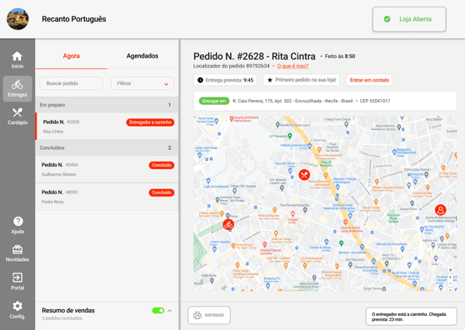Click Localizador do pedido 89792634 text
Viewport: 465px width, 330px height.
coord(232,66)
